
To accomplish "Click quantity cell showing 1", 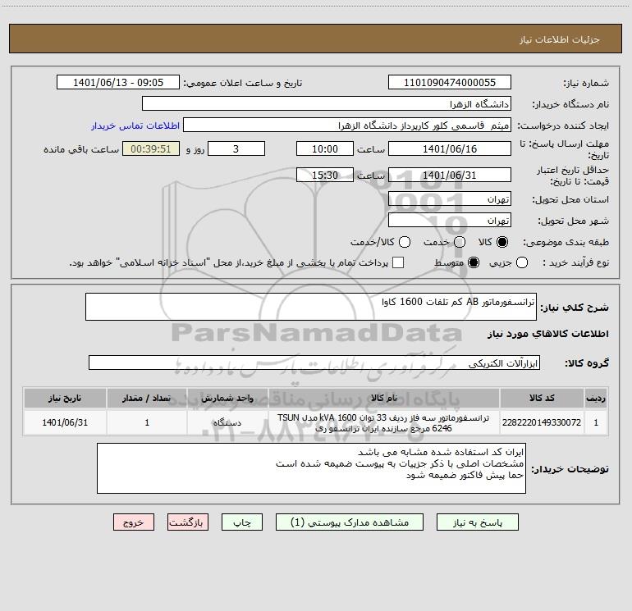I will point(147,422).
